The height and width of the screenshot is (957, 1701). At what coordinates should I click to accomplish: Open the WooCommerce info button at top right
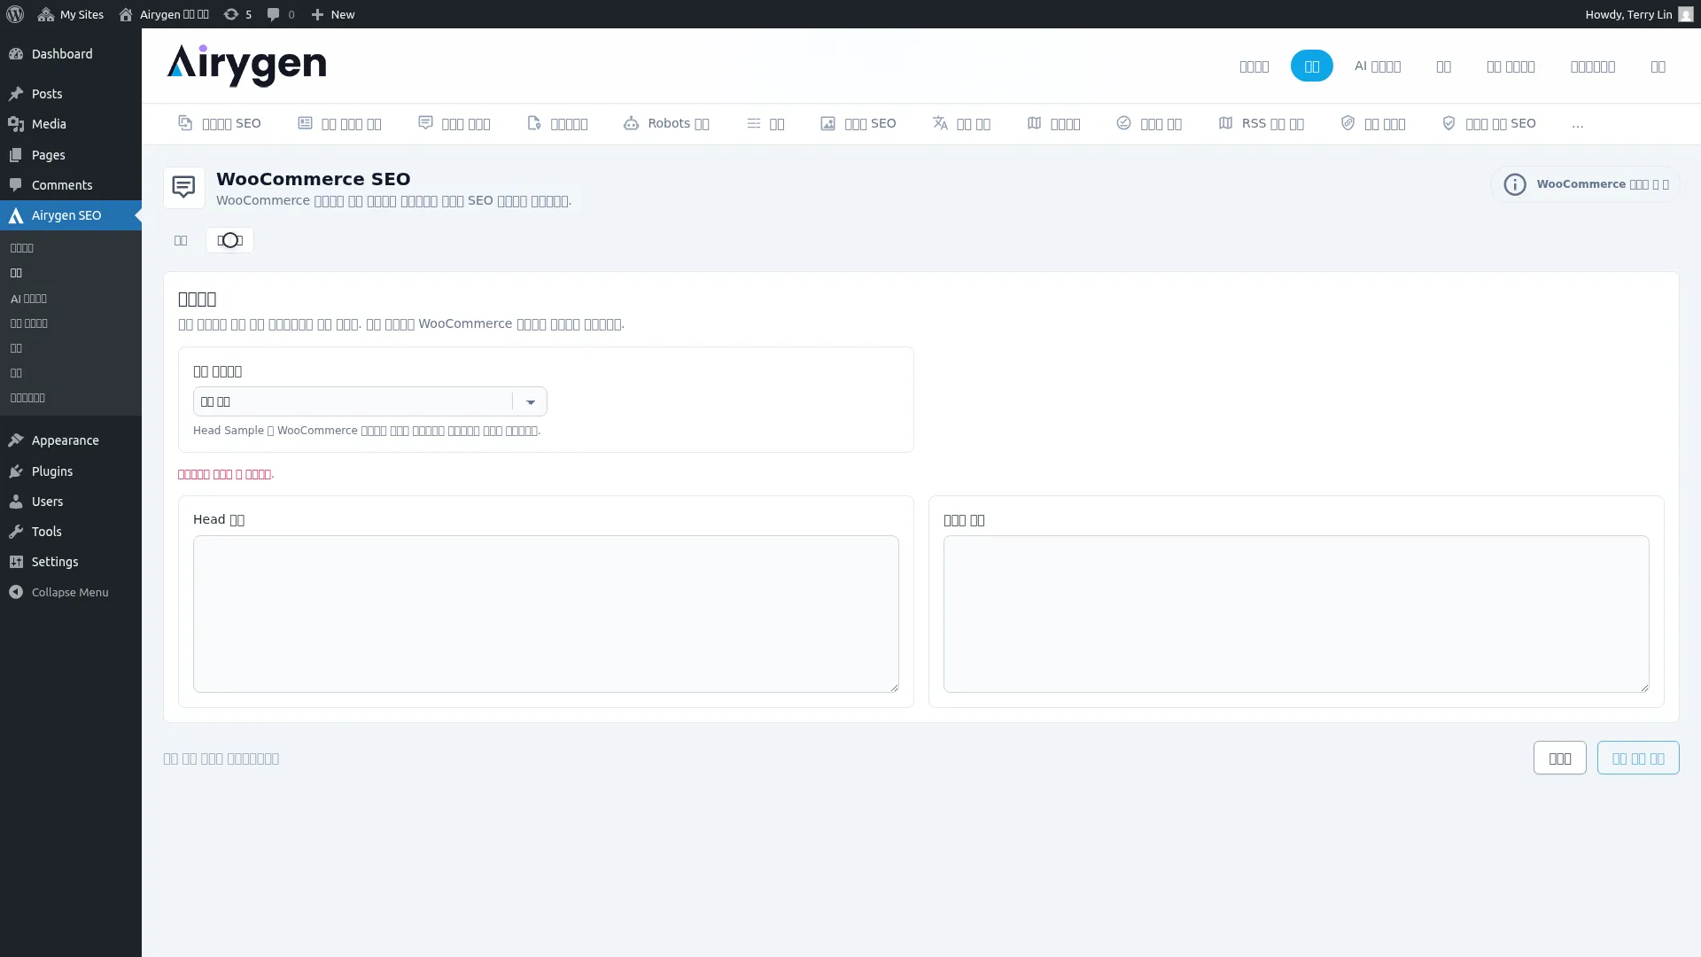point(1585,184)
